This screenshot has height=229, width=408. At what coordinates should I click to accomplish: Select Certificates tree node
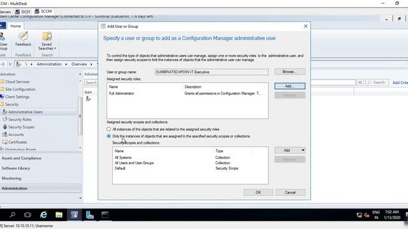click(17, 142)
